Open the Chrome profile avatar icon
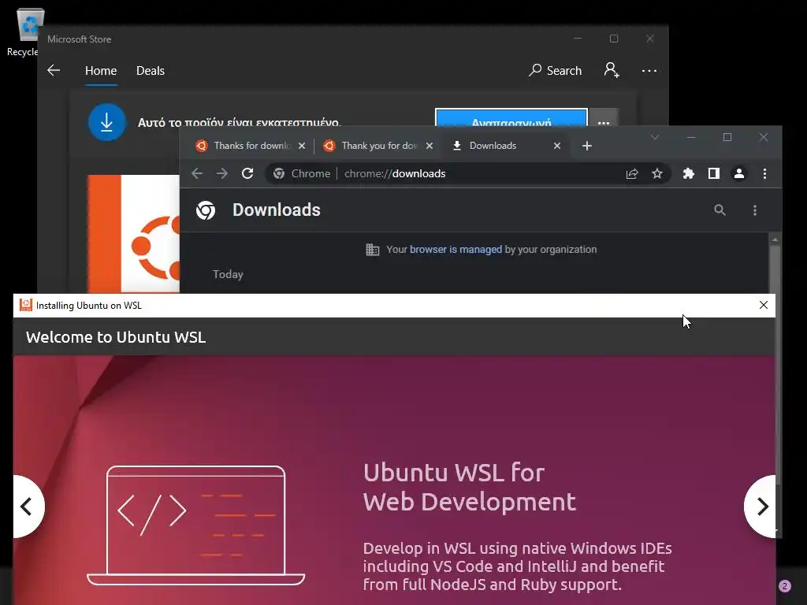The image size is (807, 605). [x=739, y=173]
